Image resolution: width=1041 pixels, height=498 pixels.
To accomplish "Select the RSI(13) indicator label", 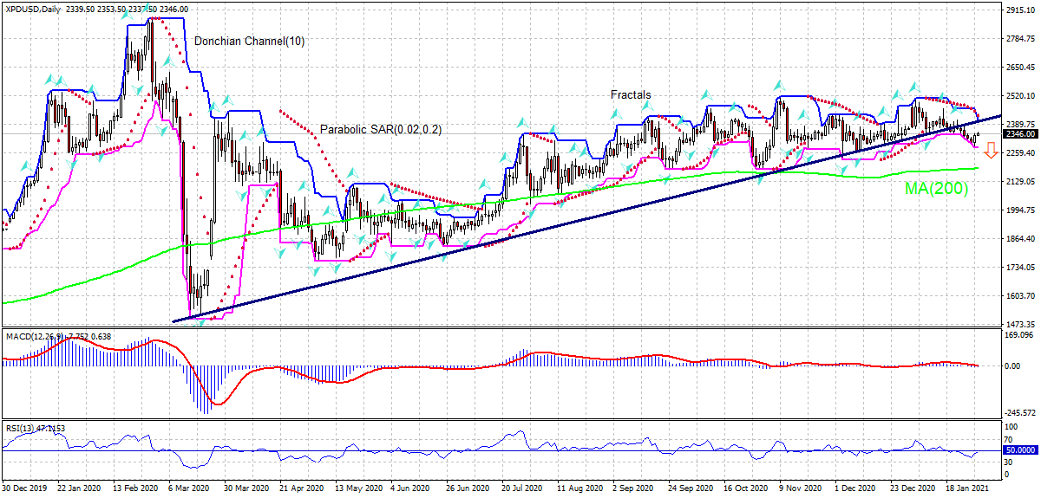I will 23,428.
